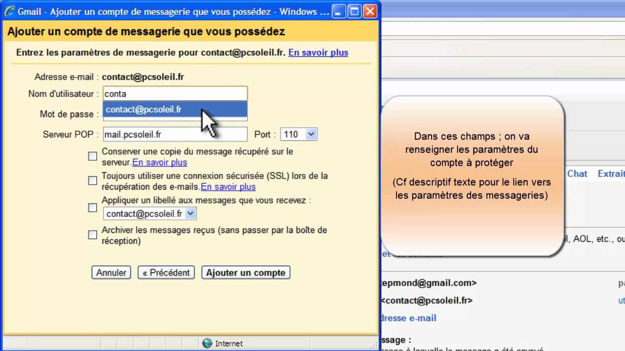Check the SSL secure connection option
The width and height of the screenshot is (625, 351).
coord(93,180)
